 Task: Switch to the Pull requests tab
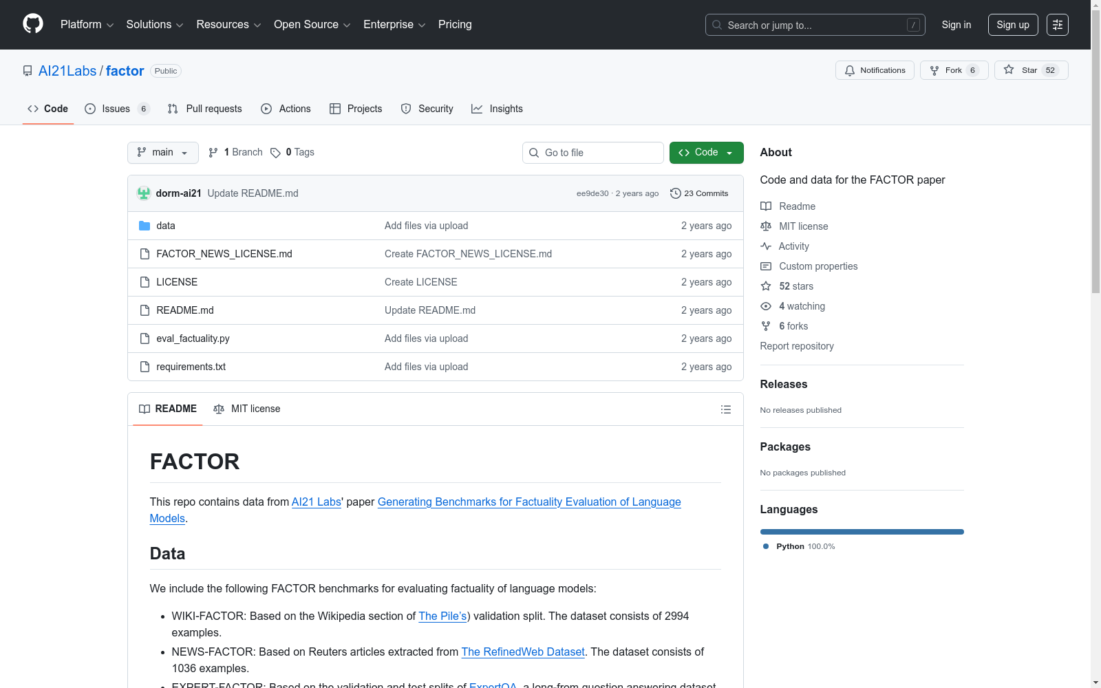pos(205,109)
